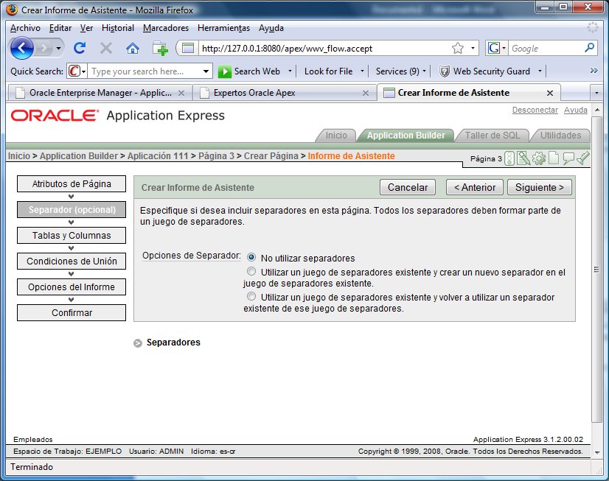Open Quick Search text box dropdown arrow

tap(206, 71)
